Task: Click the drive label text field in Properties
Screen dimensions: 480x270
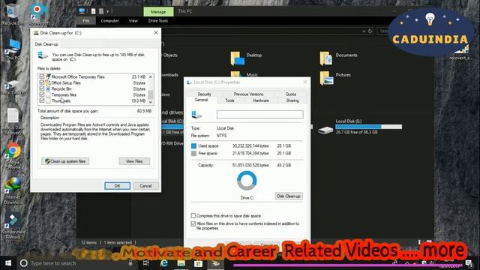Action: coord(260,114)
